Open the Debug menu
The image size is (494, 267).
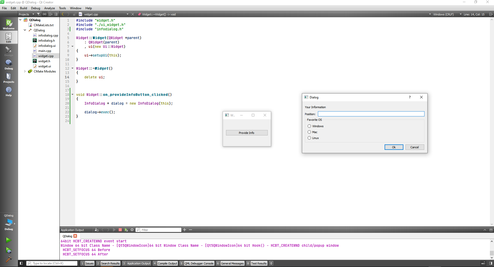coord(36,8)
